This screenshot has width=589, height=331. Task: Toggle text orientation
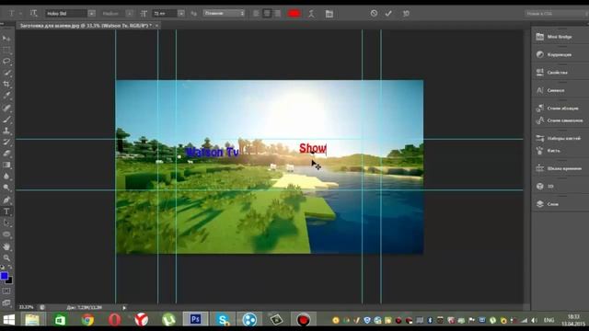(x=33, y=14)
